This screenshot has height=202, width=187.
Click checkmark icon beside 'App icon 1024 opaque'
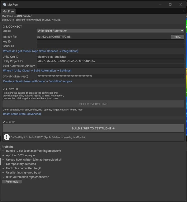(3, 155)
